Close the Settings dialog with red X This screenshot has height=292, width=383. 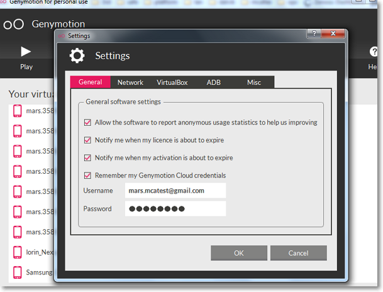pyautogui.click(x=333, y=33)
